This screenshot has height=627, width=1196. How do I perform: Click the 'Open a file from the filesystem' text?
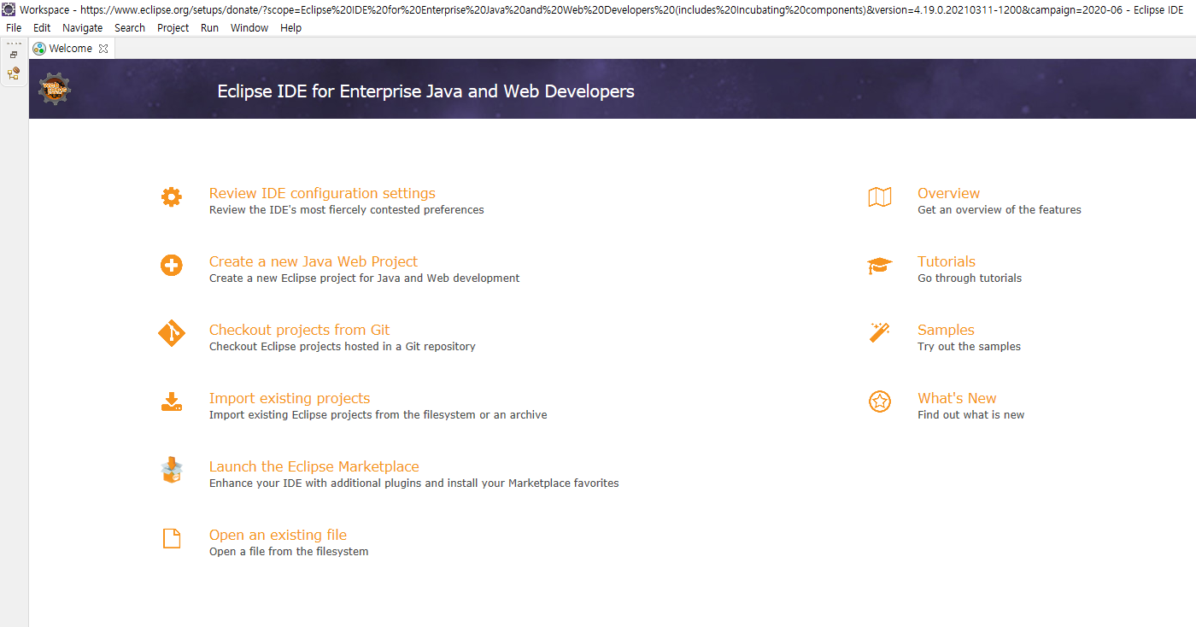pos(289,552)
